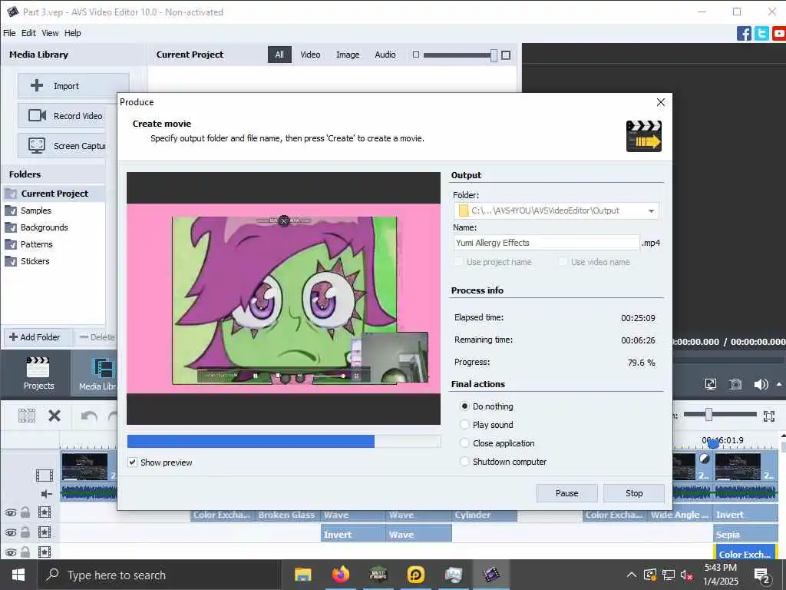Click the undo arrow on timeline toolbar

coord(89,416)
